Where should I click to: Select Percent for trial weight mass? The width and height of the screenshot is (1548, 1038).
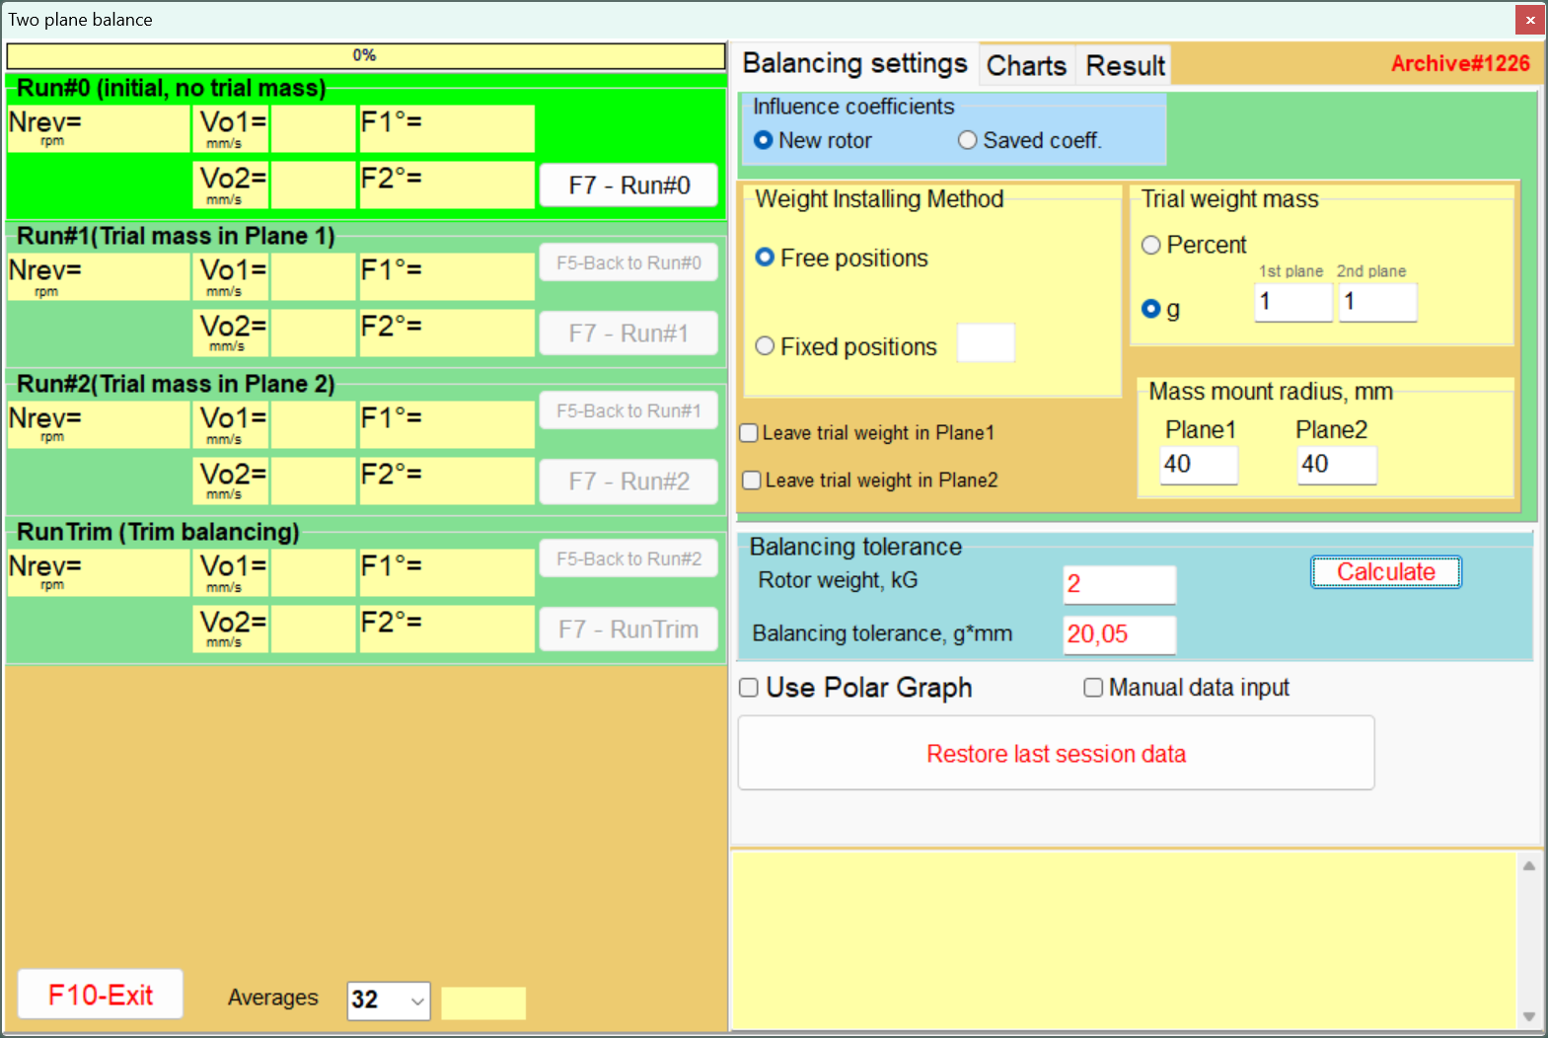pyautogui.click(x=1150, y=246)
